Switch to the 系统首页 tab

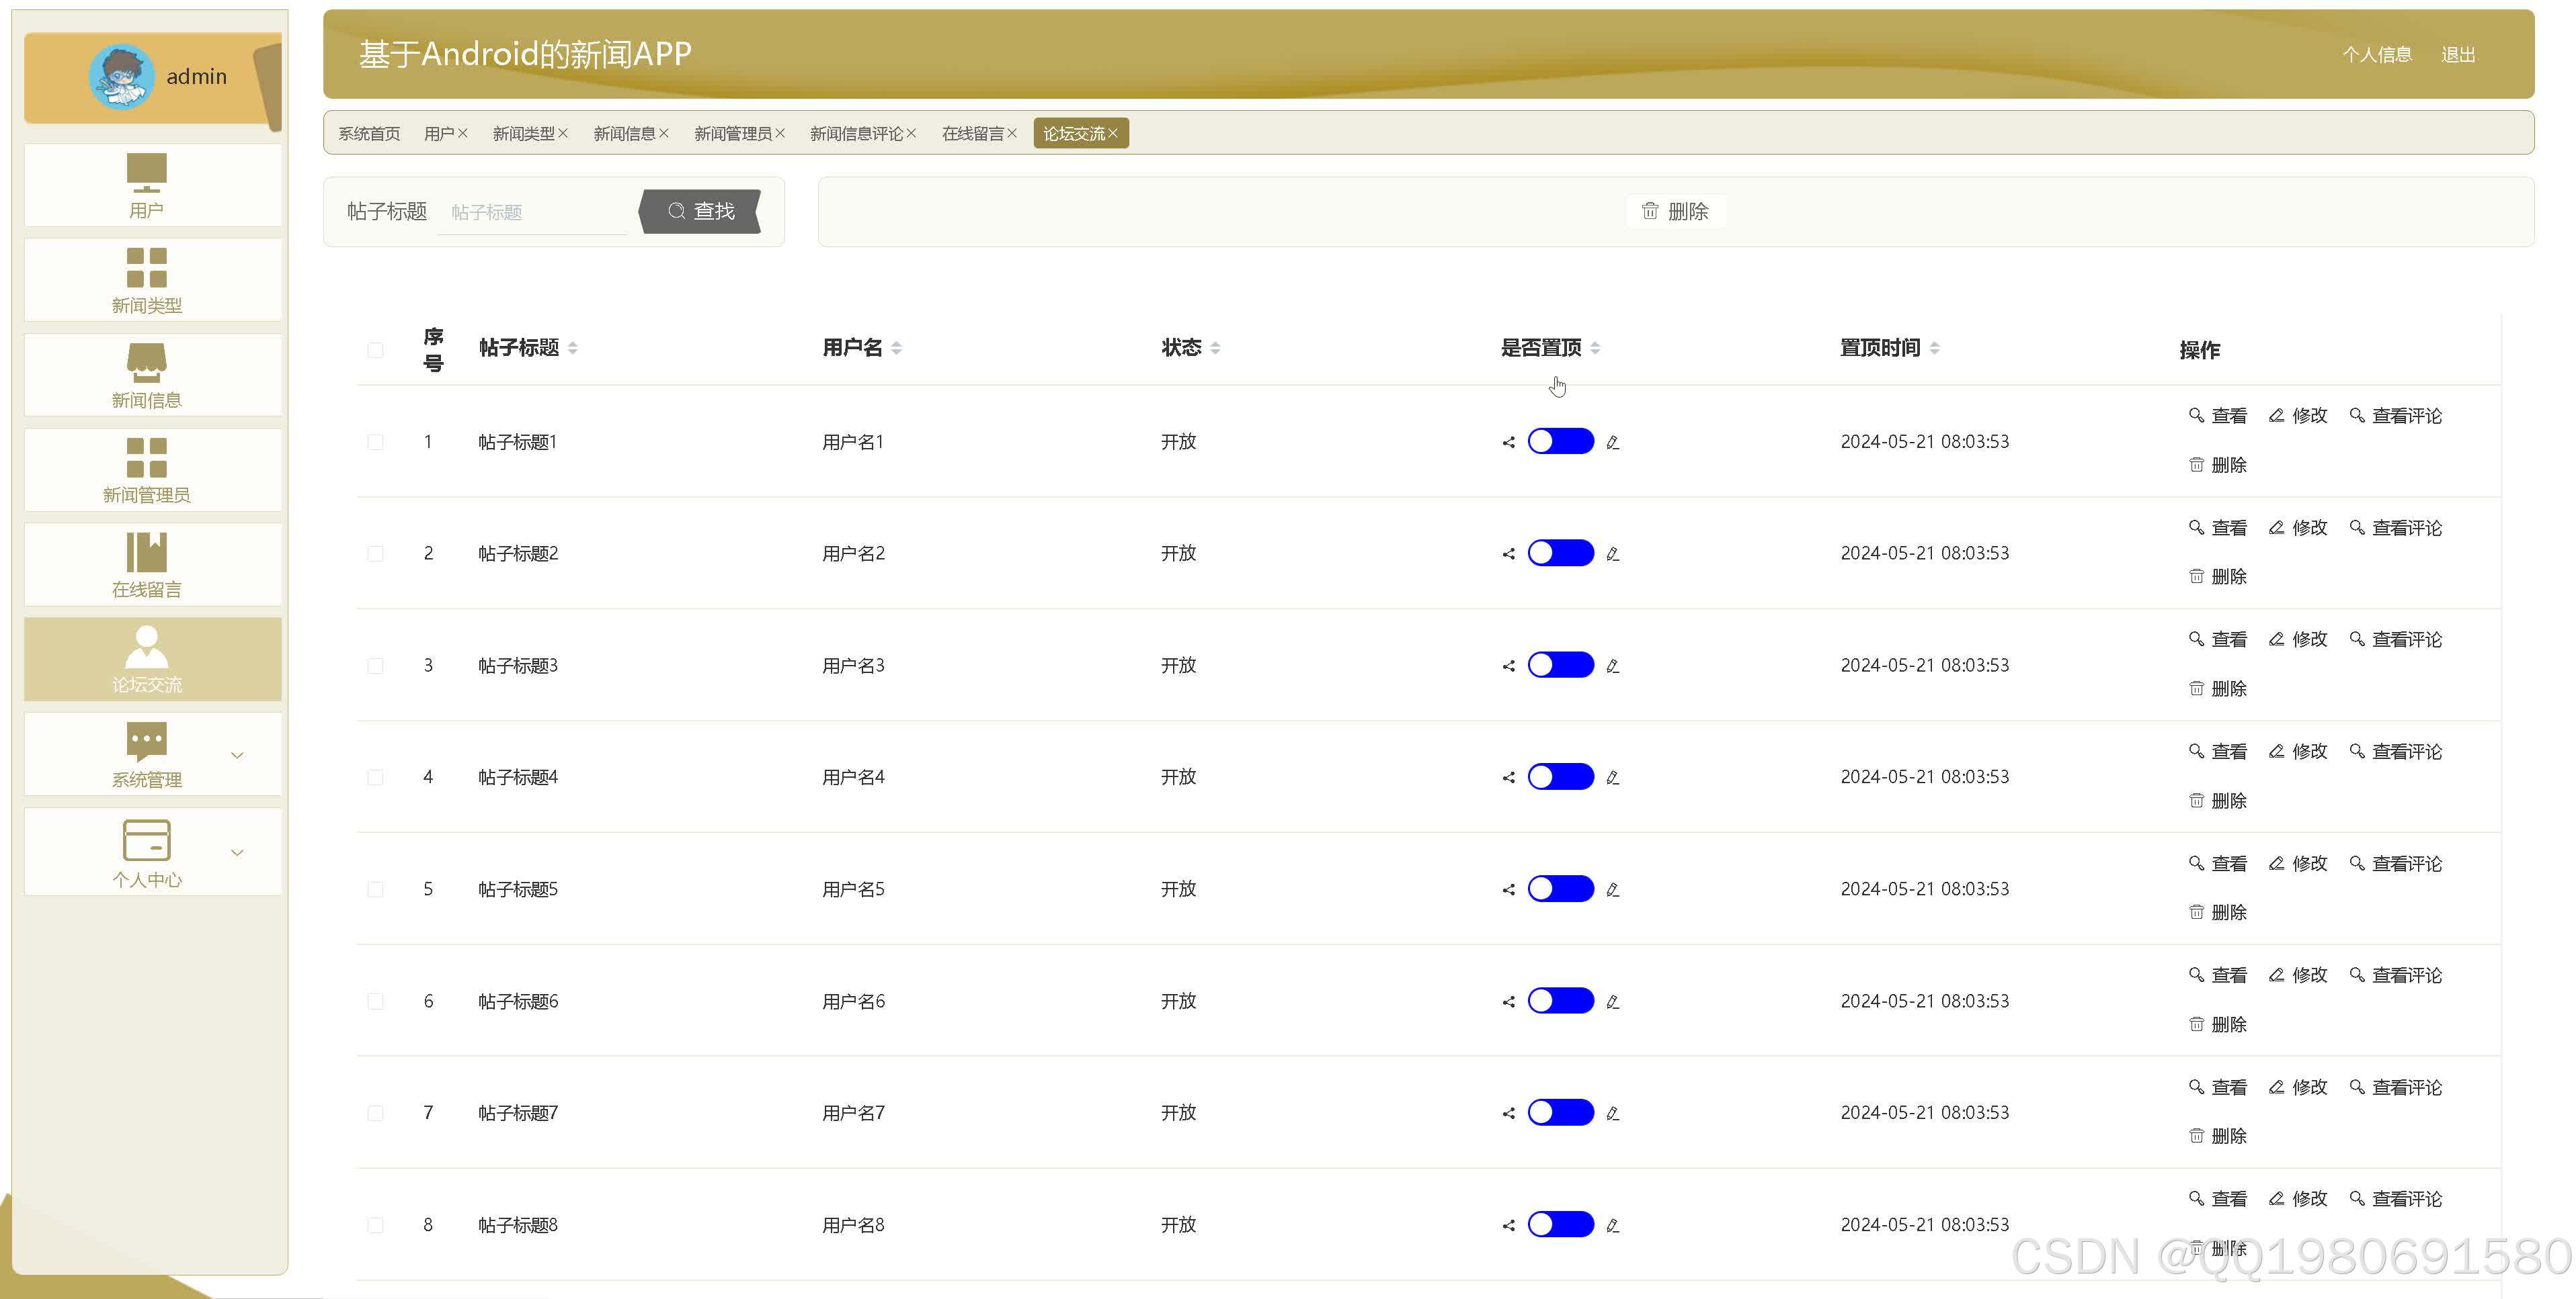tap(369, 134)
